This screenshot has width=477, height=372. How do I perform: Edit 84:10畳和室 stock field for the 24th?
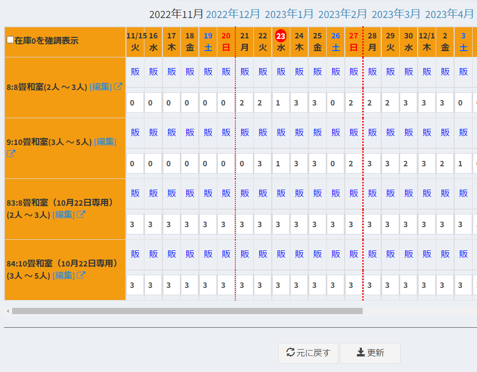[299, 285]
